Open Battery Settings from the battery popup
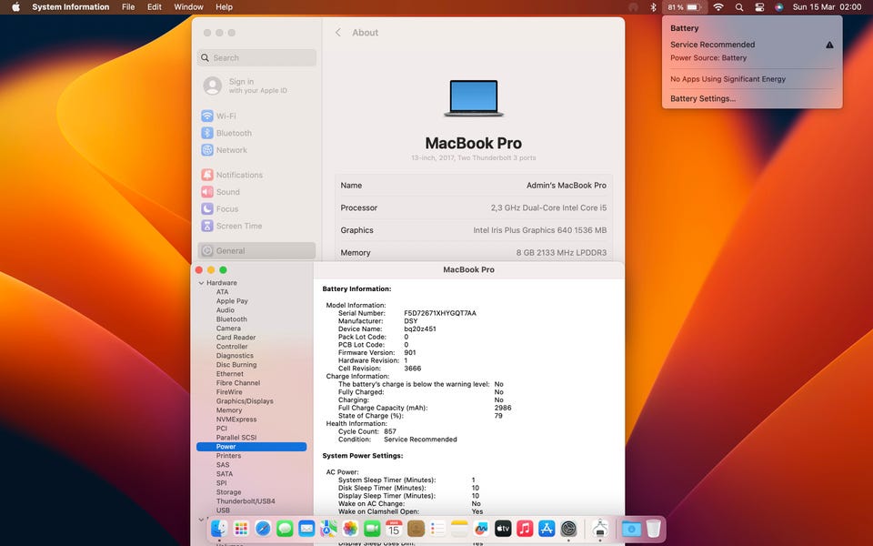 (x=703, y=98)
